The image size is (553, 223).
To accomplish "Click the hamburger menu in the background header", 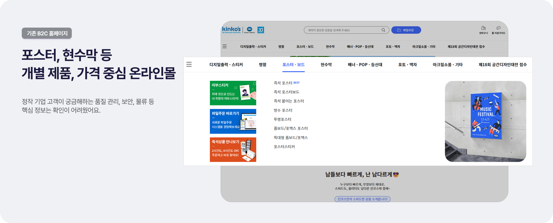I will tap(225, 47).
